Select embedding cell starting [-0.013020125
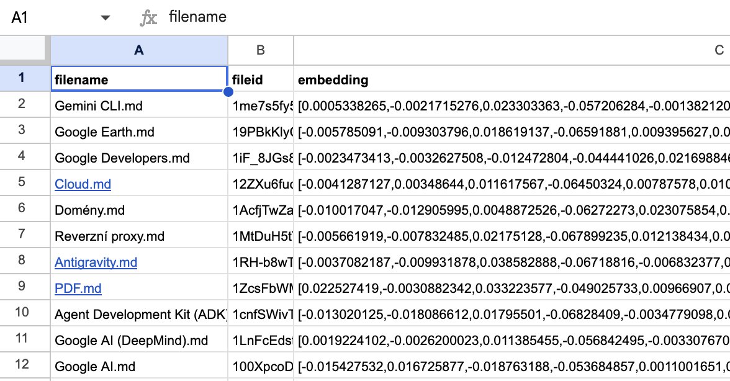This screenshot has height=381, width=730. coord(512,313)
